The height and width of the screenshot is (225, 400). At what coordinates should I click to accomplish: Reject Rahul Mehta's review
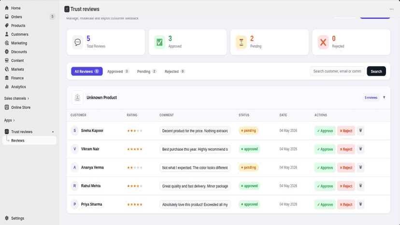(x=346, y=186)
